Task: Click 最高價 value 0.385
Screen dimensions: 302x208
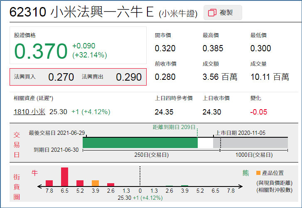Action: pos(213,48)
